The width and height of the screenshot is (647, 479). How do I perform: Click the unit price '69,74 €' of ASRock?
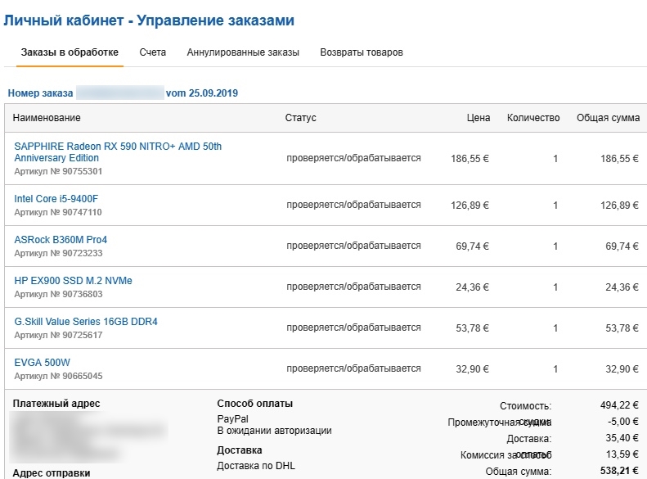coord(472,246)
